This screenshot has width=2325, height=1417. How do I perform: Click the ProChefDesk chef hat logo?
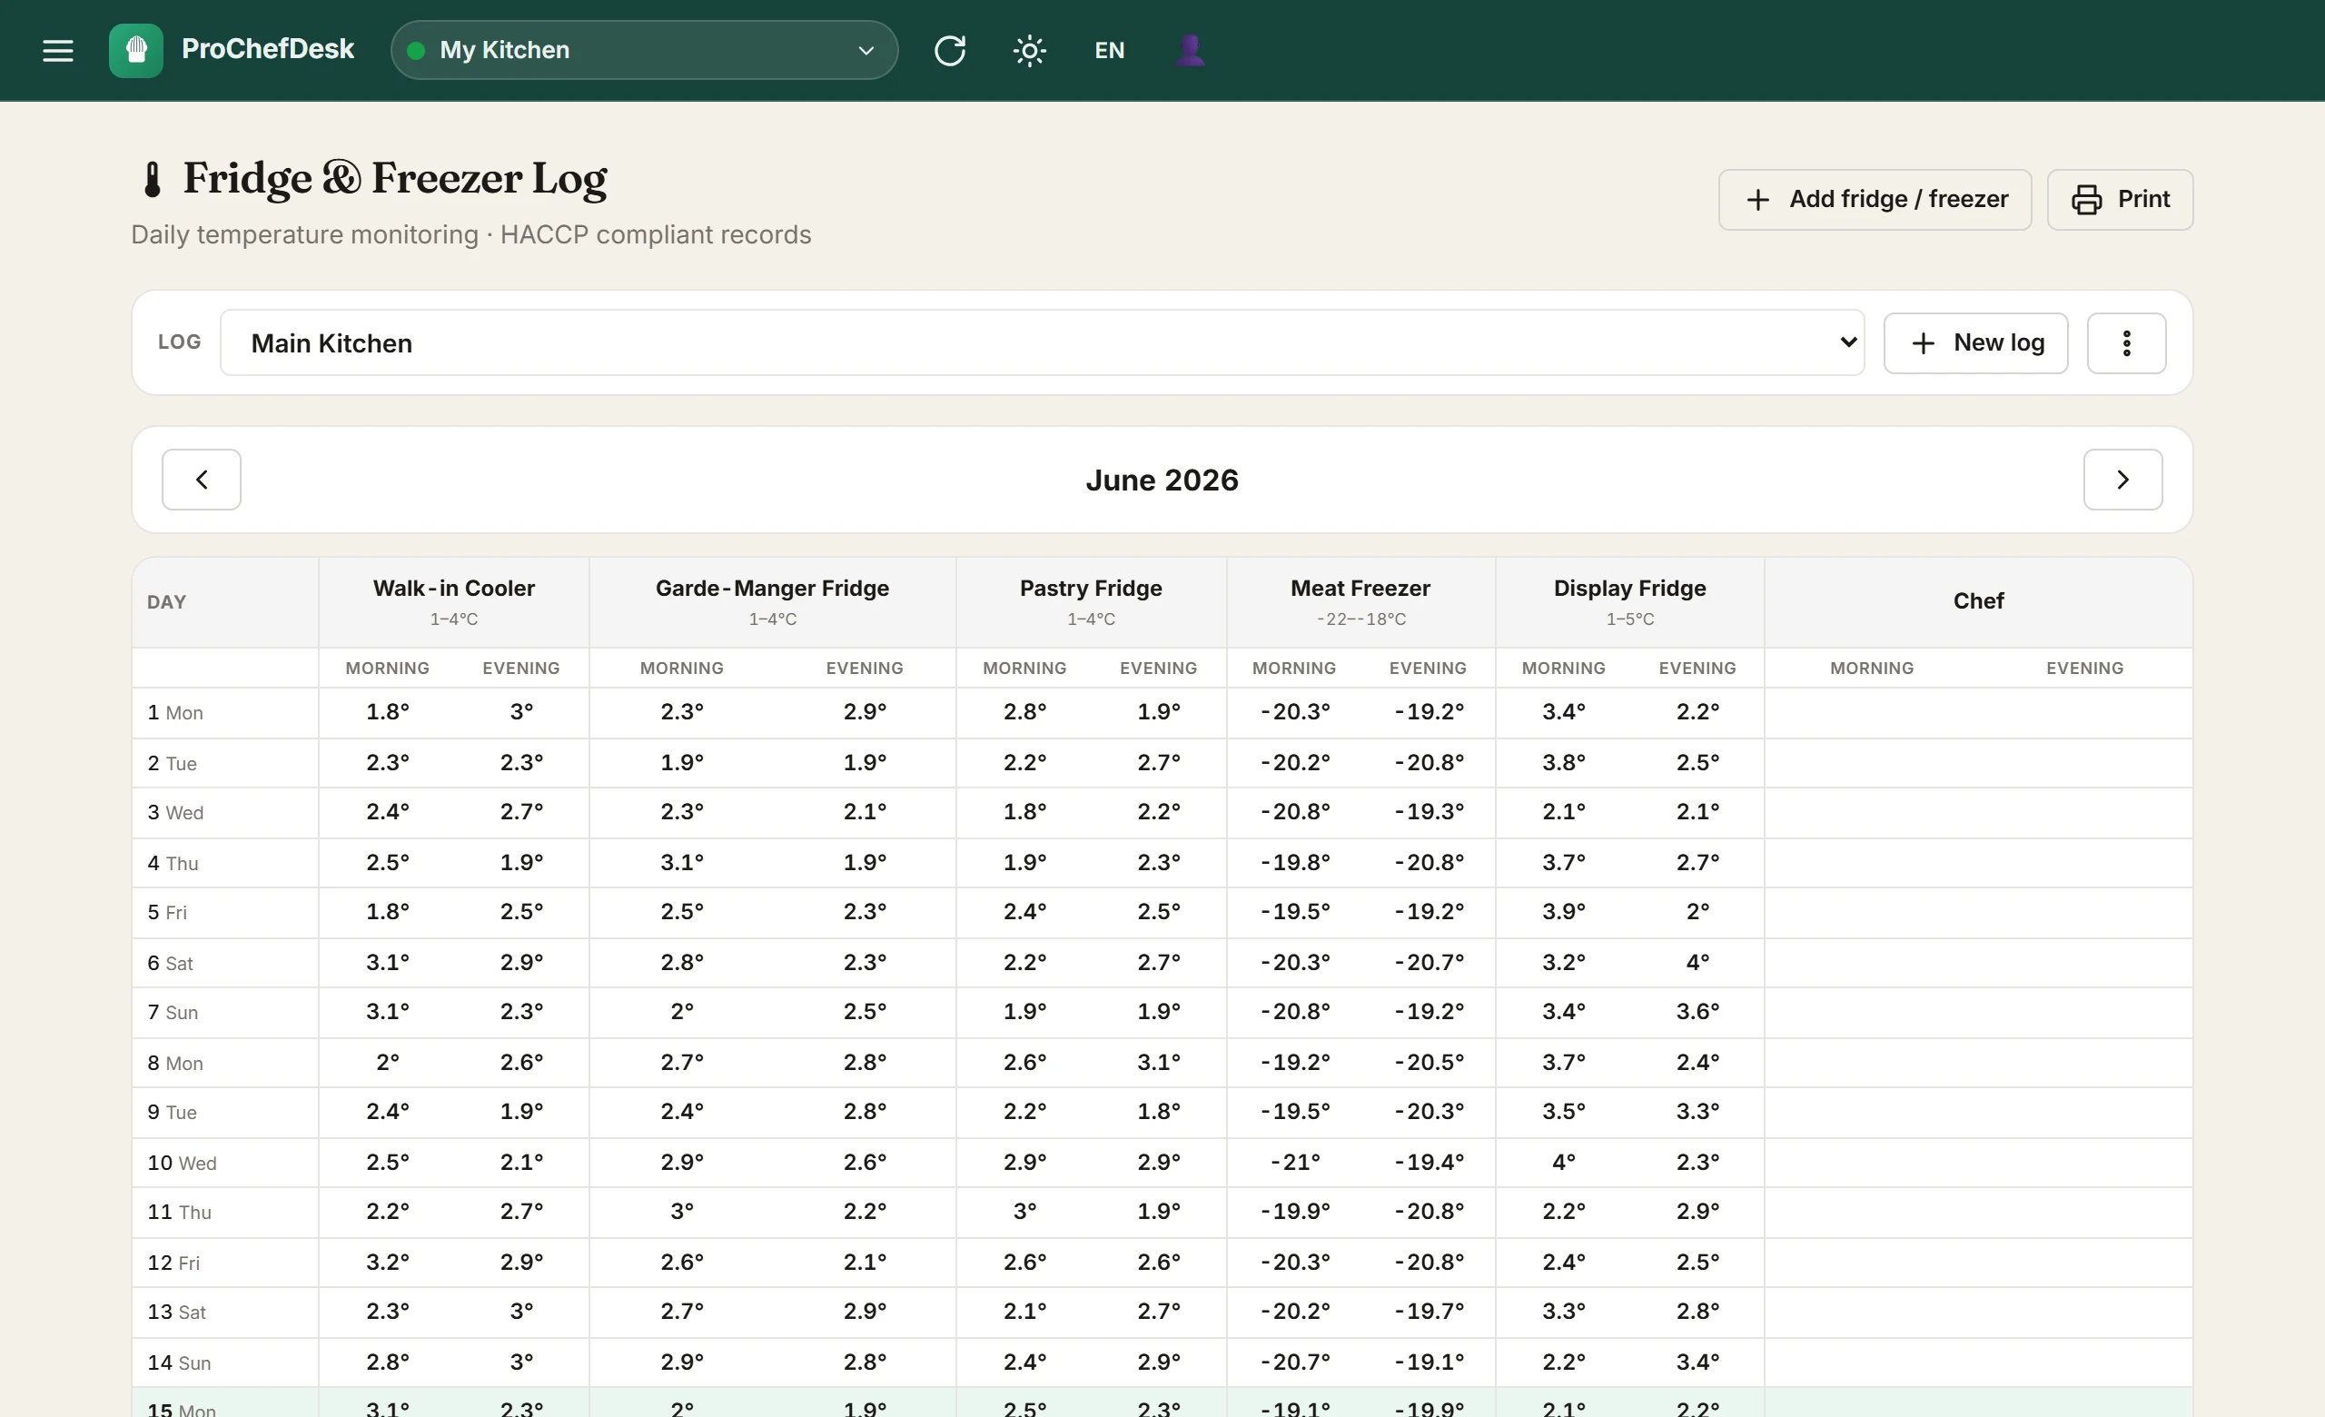click(136, 50)
